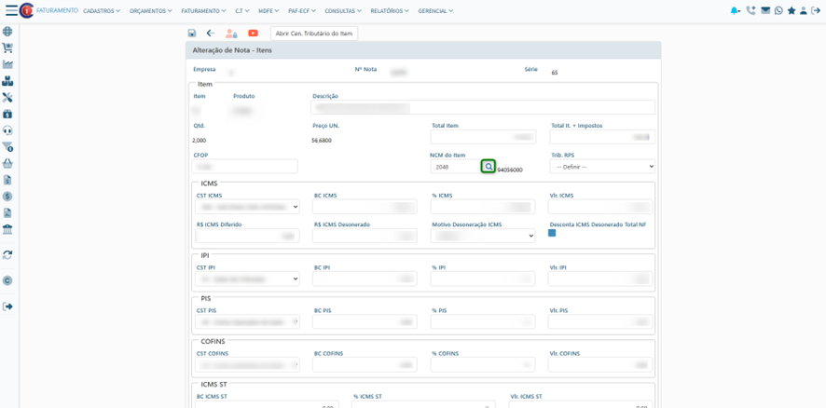The width and height of the screenshot is (826, 408).
Task: Click the CFOP input field
Action: tap(245, 167)
